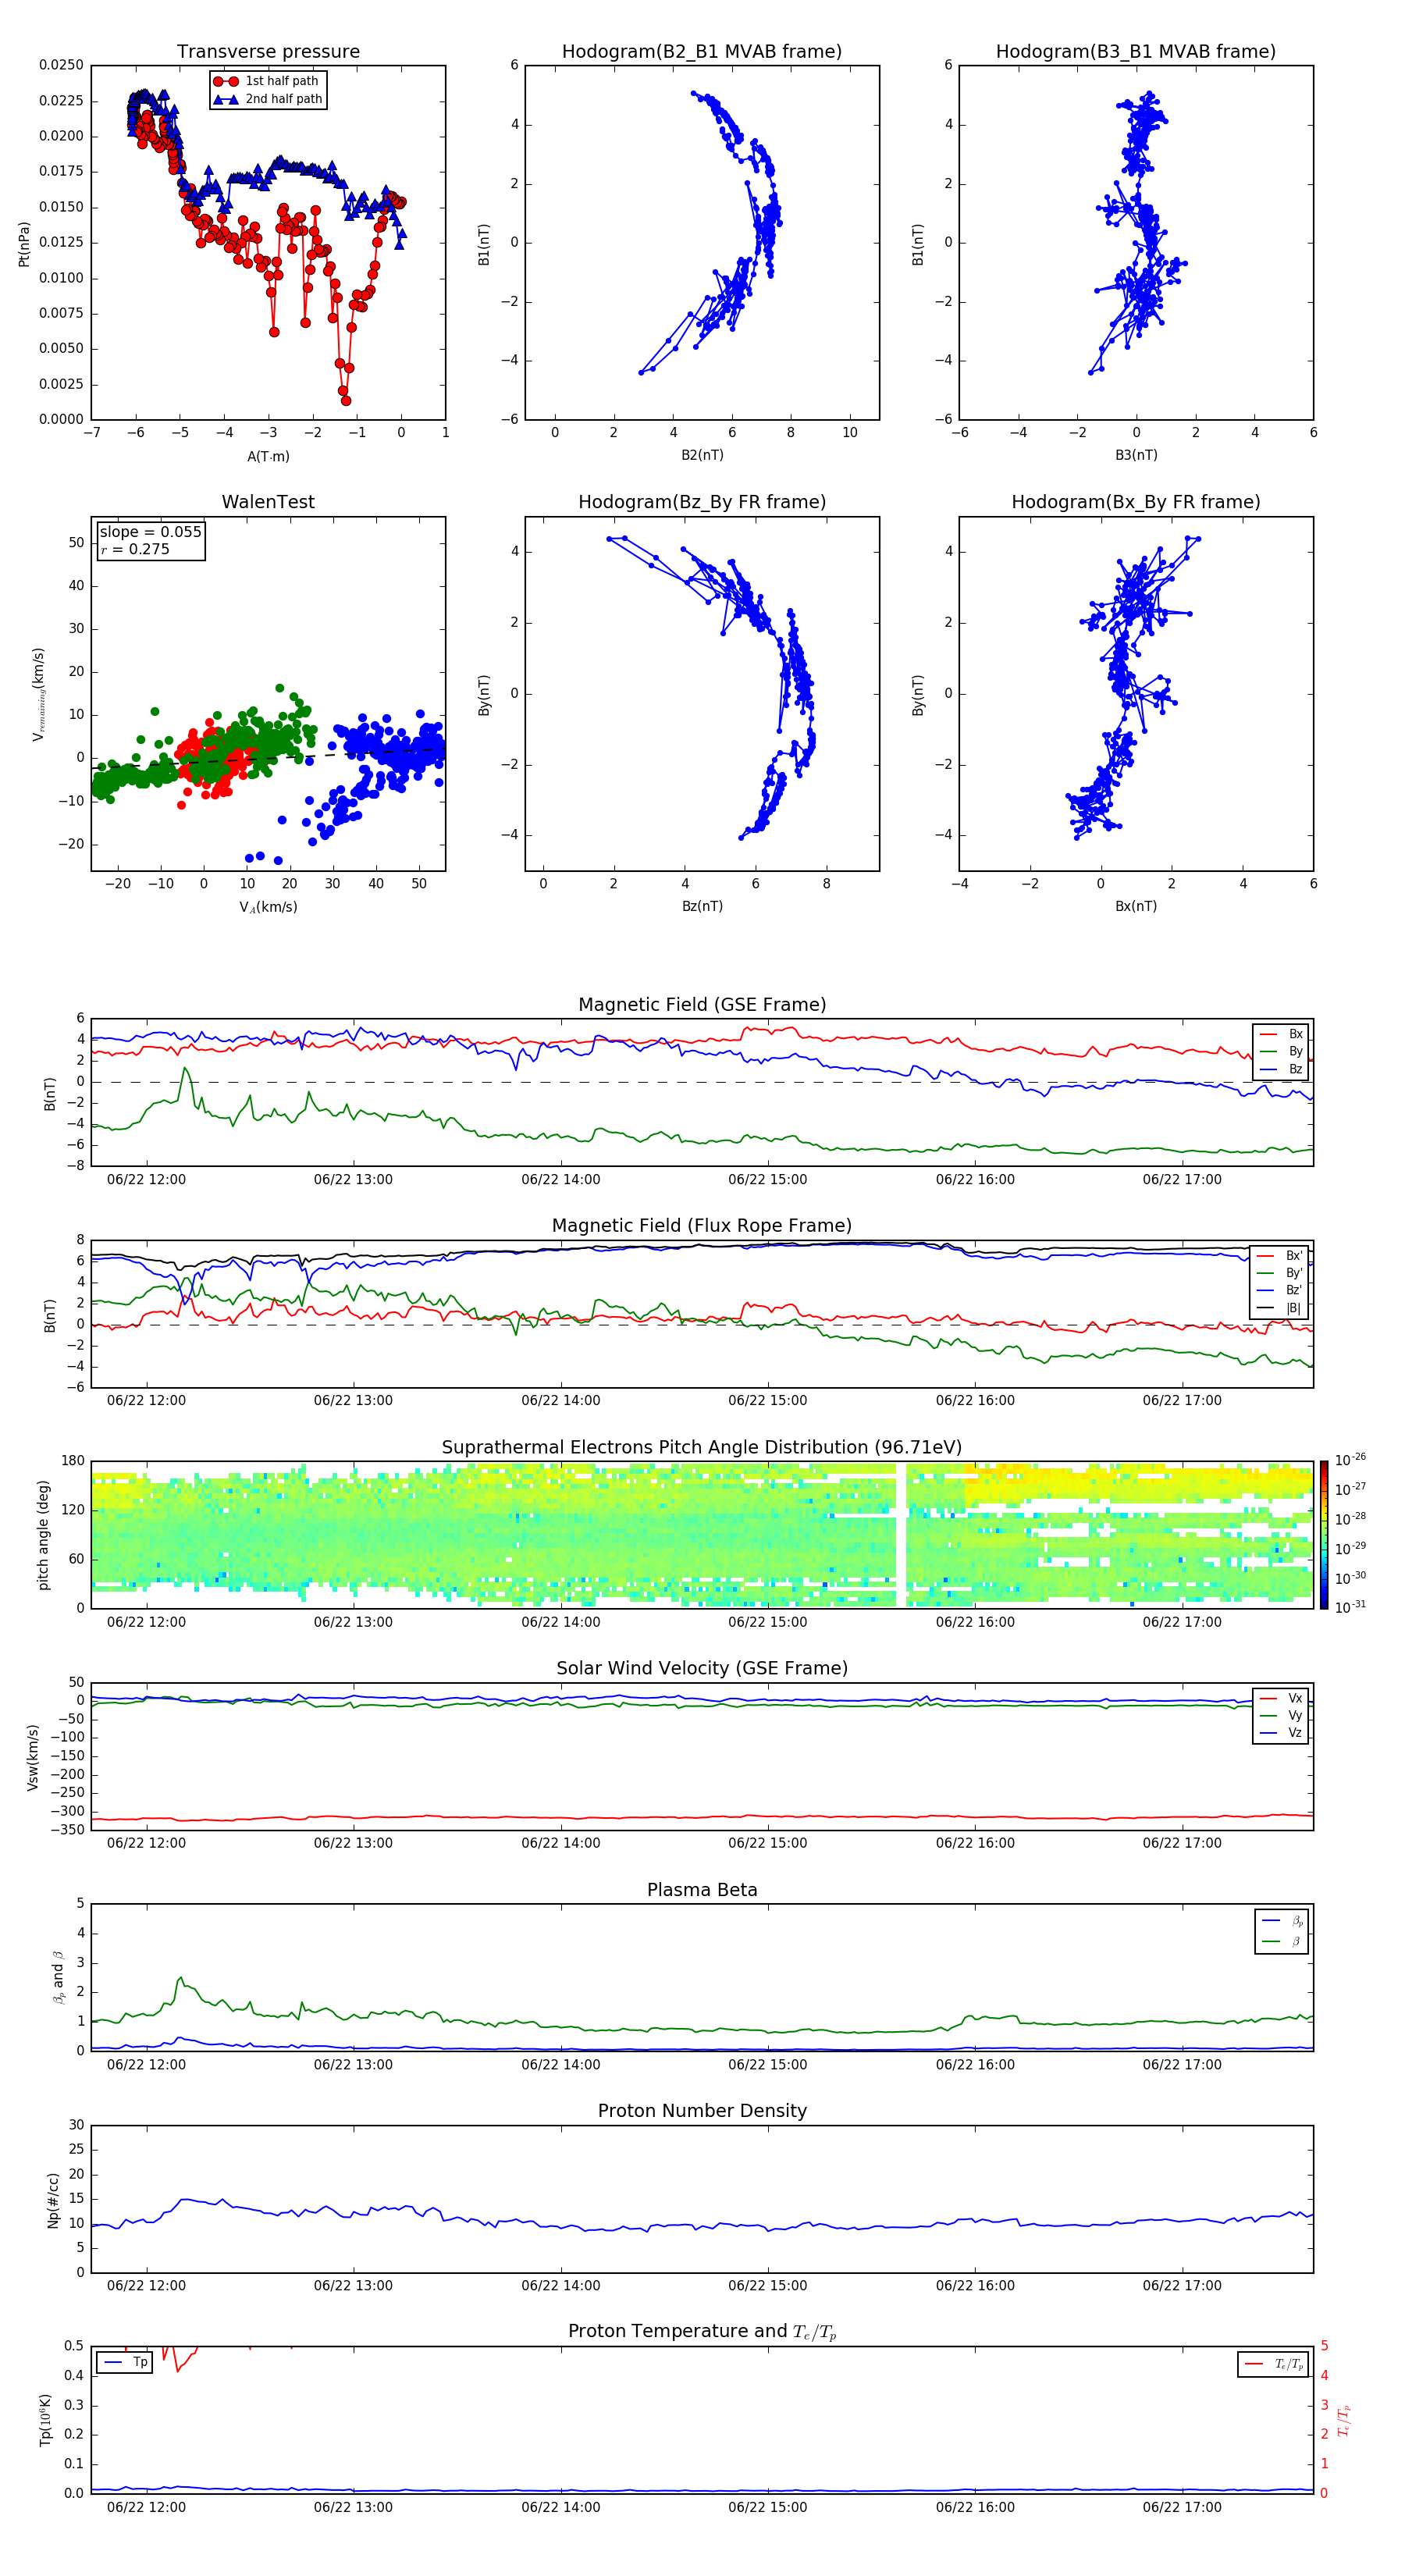Click the 'V_remaining(km/s)' y-axis label
Viewport: 1405px width, 2576px height.
point(38,694)
